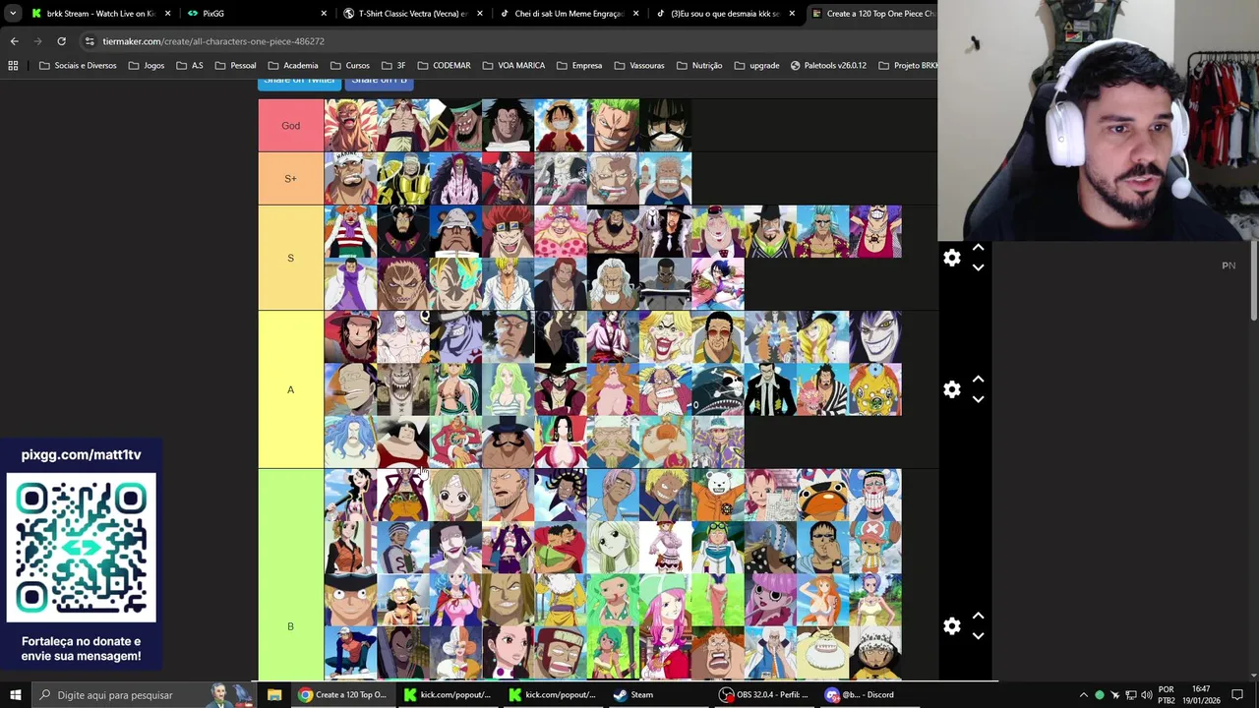Screen dimensions: 1259x708
Task: Open the Chrome tab search dropdown
Action: point(12,14)
